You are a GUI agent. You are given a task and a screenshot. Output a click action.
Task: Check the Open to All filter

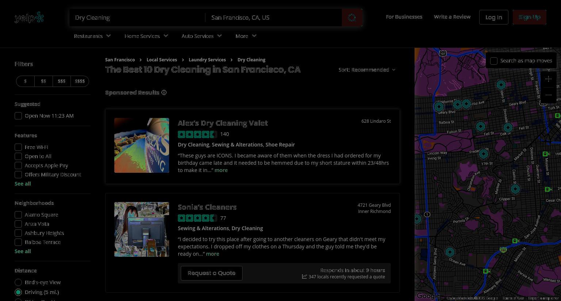pos(18,156)
